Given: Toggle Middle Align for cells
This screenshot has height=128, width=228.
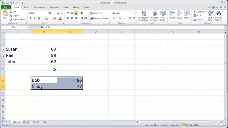Looking at the screenshot, I should click(72, 13).
